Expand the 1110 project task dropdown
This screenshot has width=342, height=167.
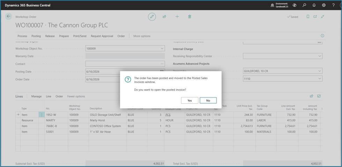point(320,78)
